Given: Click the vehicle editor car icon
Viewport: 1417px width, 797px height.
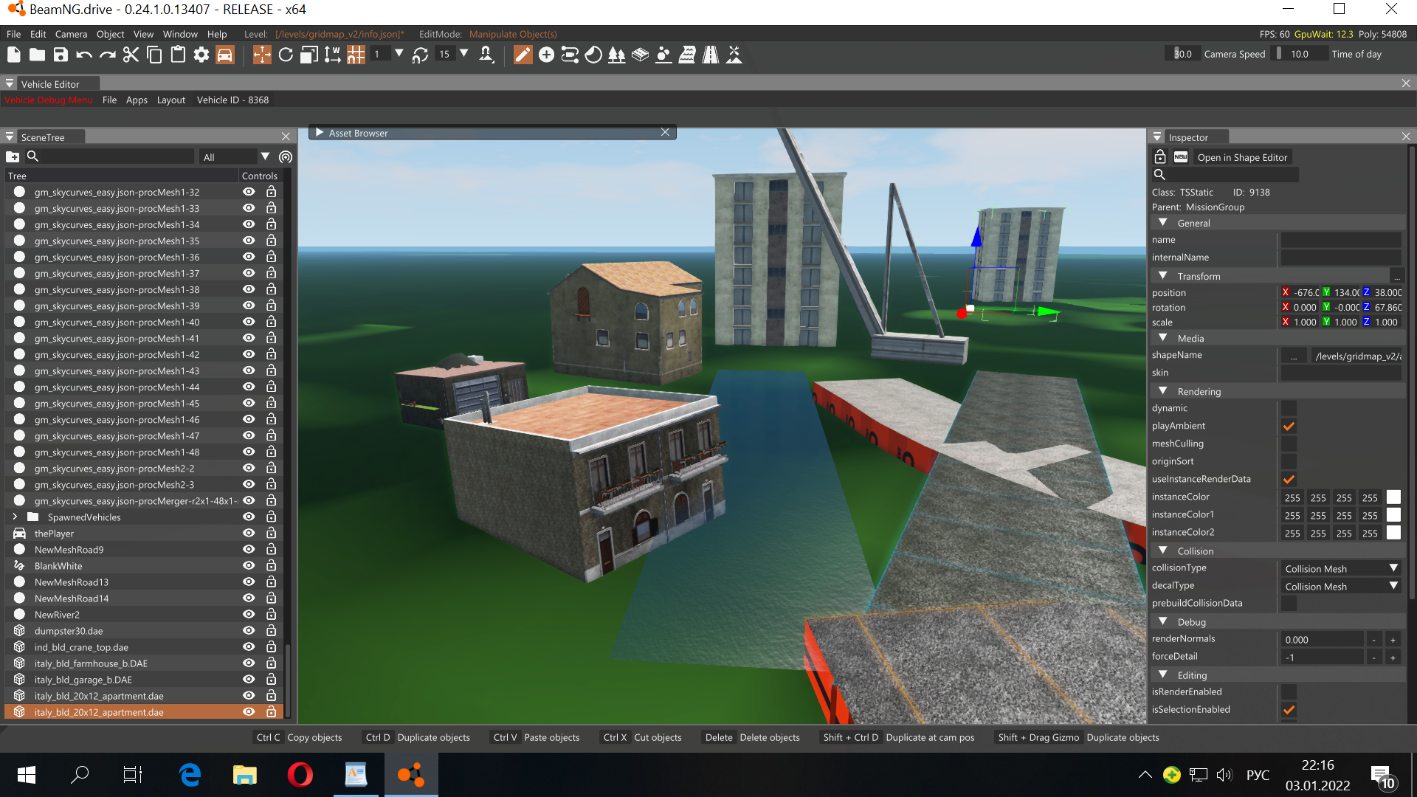Looking at the screenshot, I should (225, 55).
